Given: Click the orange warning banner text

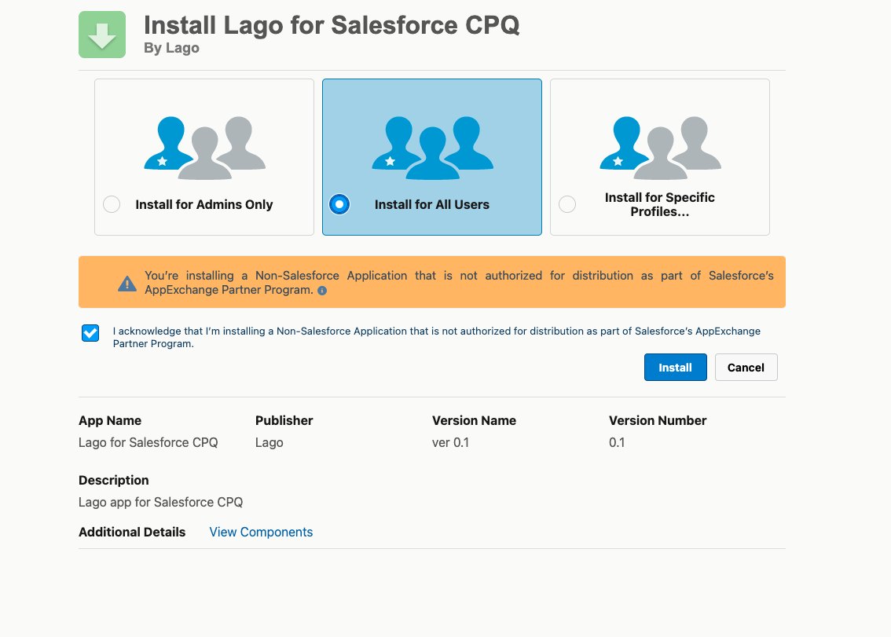Looking at the screenshot, I should (459, 283).
